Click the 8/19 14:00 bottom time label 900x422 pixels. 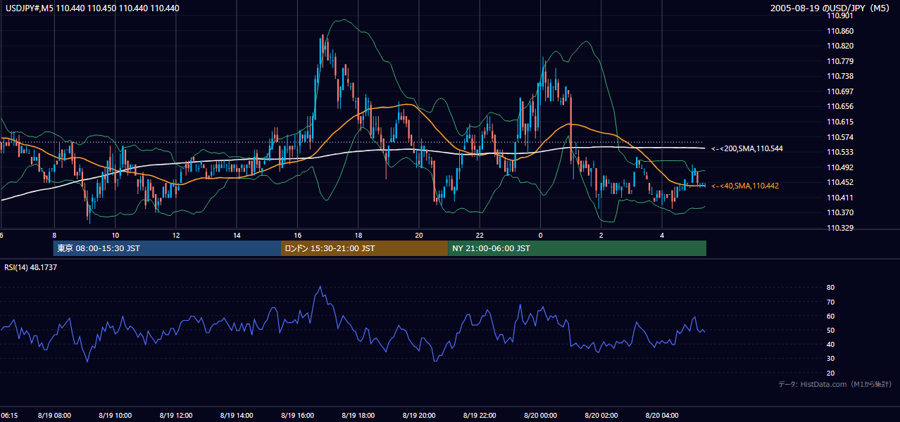pyautogui.click(x=237, y=416)
